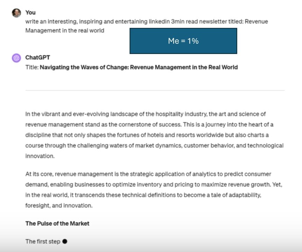This screenshot has height=252, width=302.
Task: Click the purple ChatGPT logo icon
Action: click(16, 58)
